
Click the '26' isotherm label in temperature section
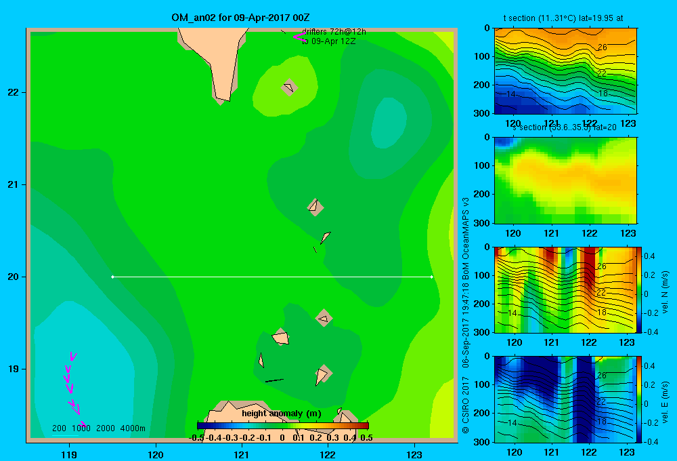pyautogui.click(x=602, y=47)
